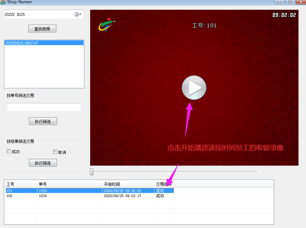Close the Shop Numen window
The image size is (306, 228).
301,2
